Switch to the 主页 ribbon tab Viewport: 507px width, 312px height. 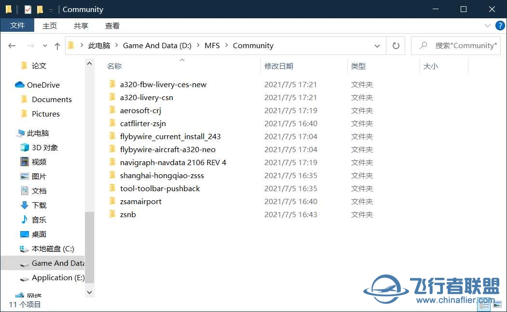(x=50, y=26)
